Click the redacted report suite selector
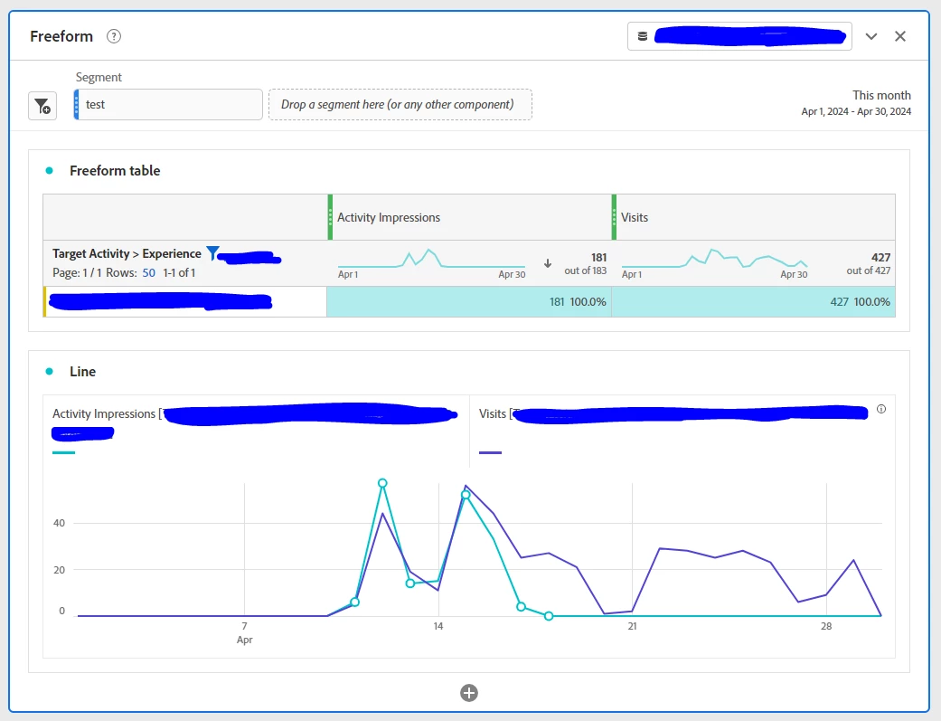This screenshot has width=941, height=721. pyautogui.click(x=740, y=37)
